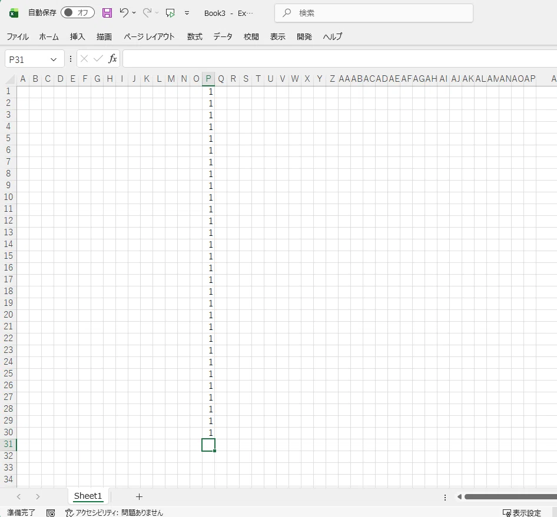The width and height of the screenshot is (557, 517).
Task: Toggle the 自動保存 AutoSave switch
Action: pyautogui.click(x=77, y=13)
